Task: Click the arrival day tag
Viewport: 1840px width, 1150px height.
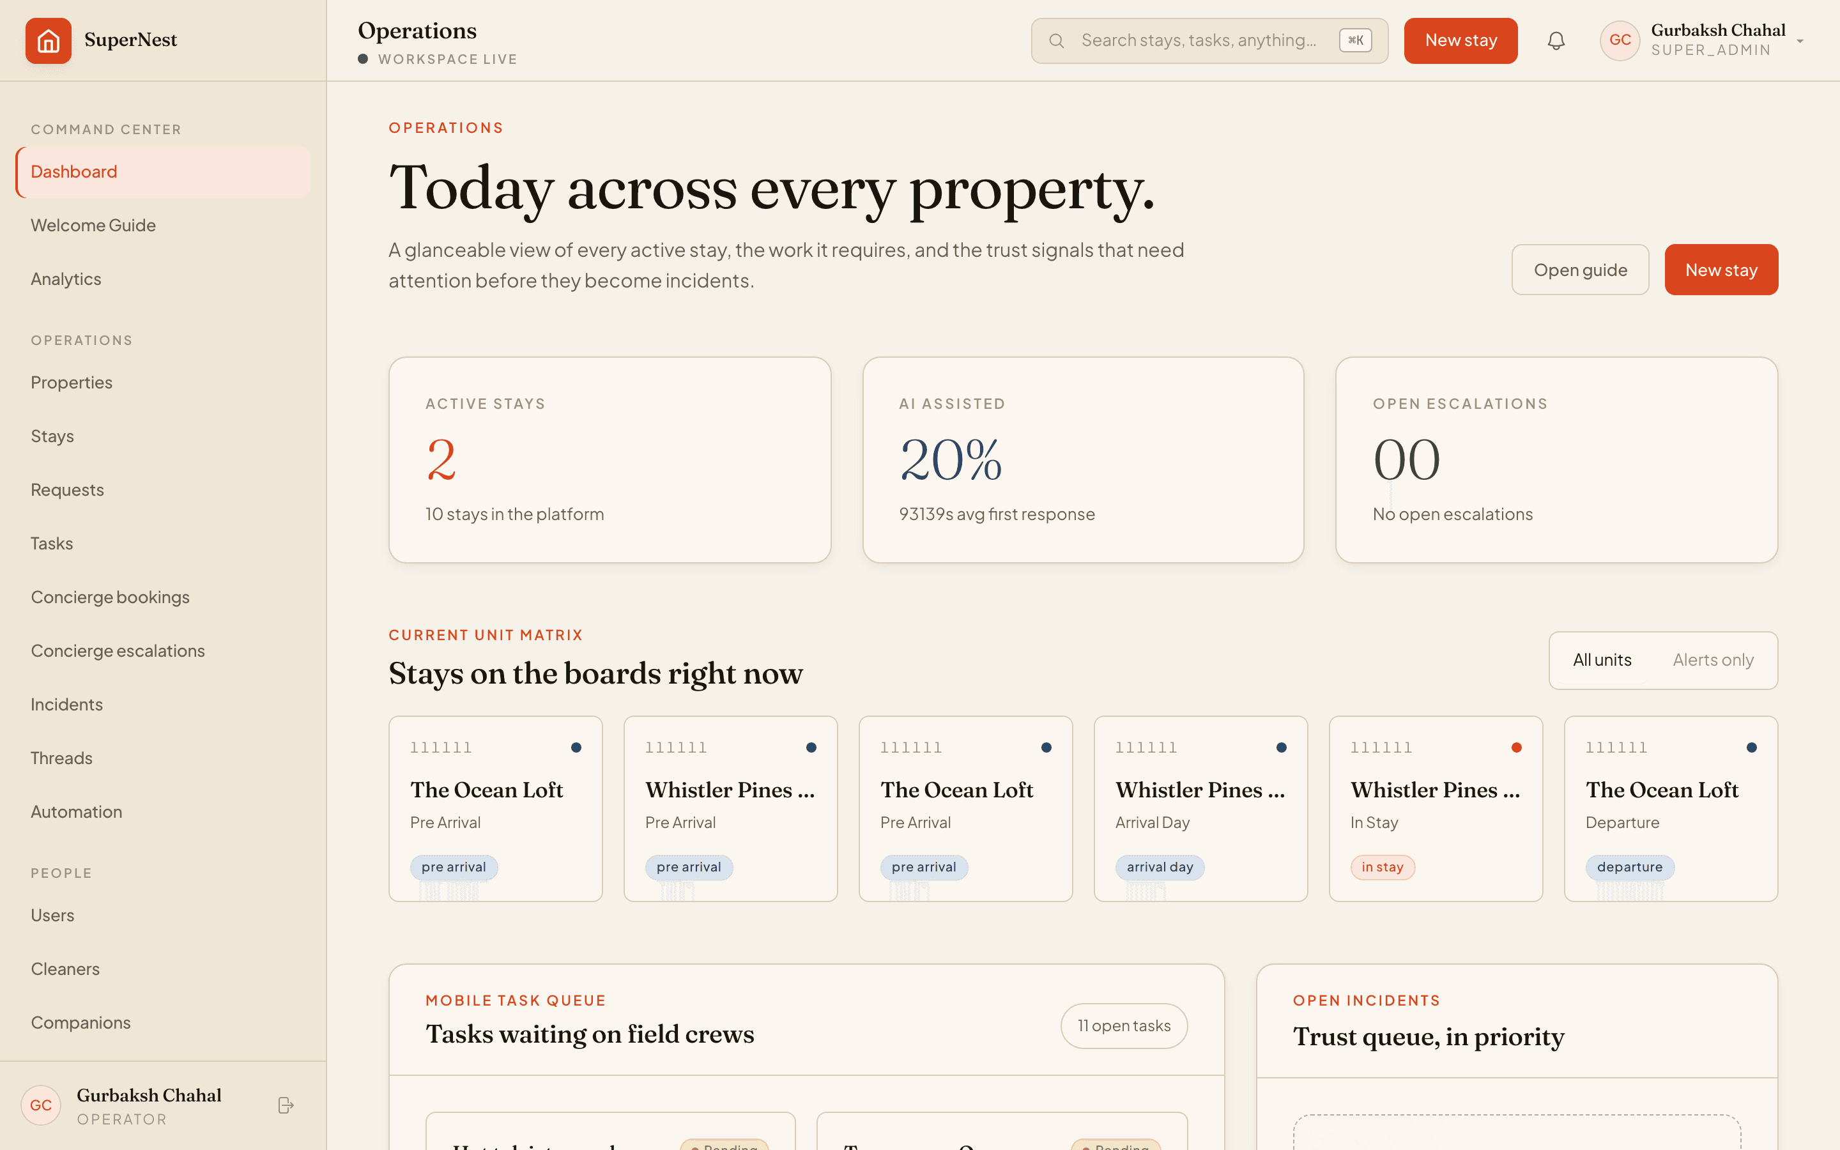Action: click(x=1160, y=867)
